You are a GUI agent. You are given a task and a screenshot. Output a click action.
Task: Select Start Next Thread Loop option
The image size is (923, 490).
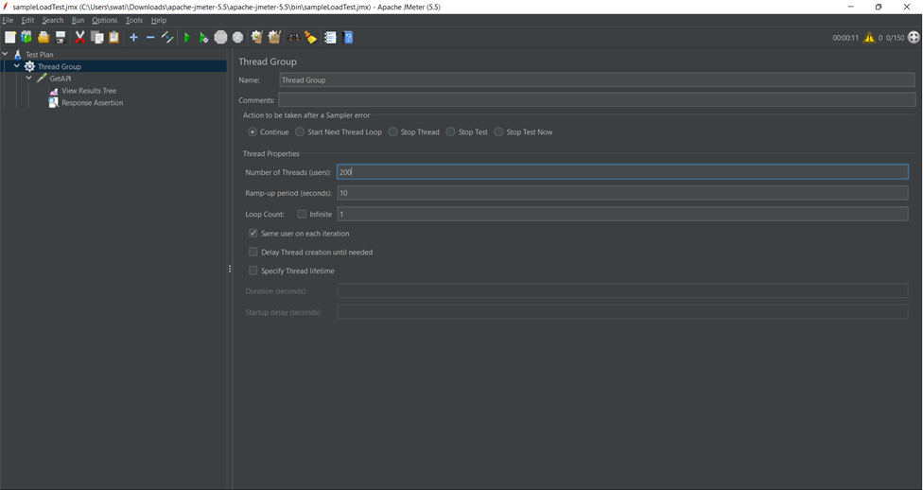(300, 131)
